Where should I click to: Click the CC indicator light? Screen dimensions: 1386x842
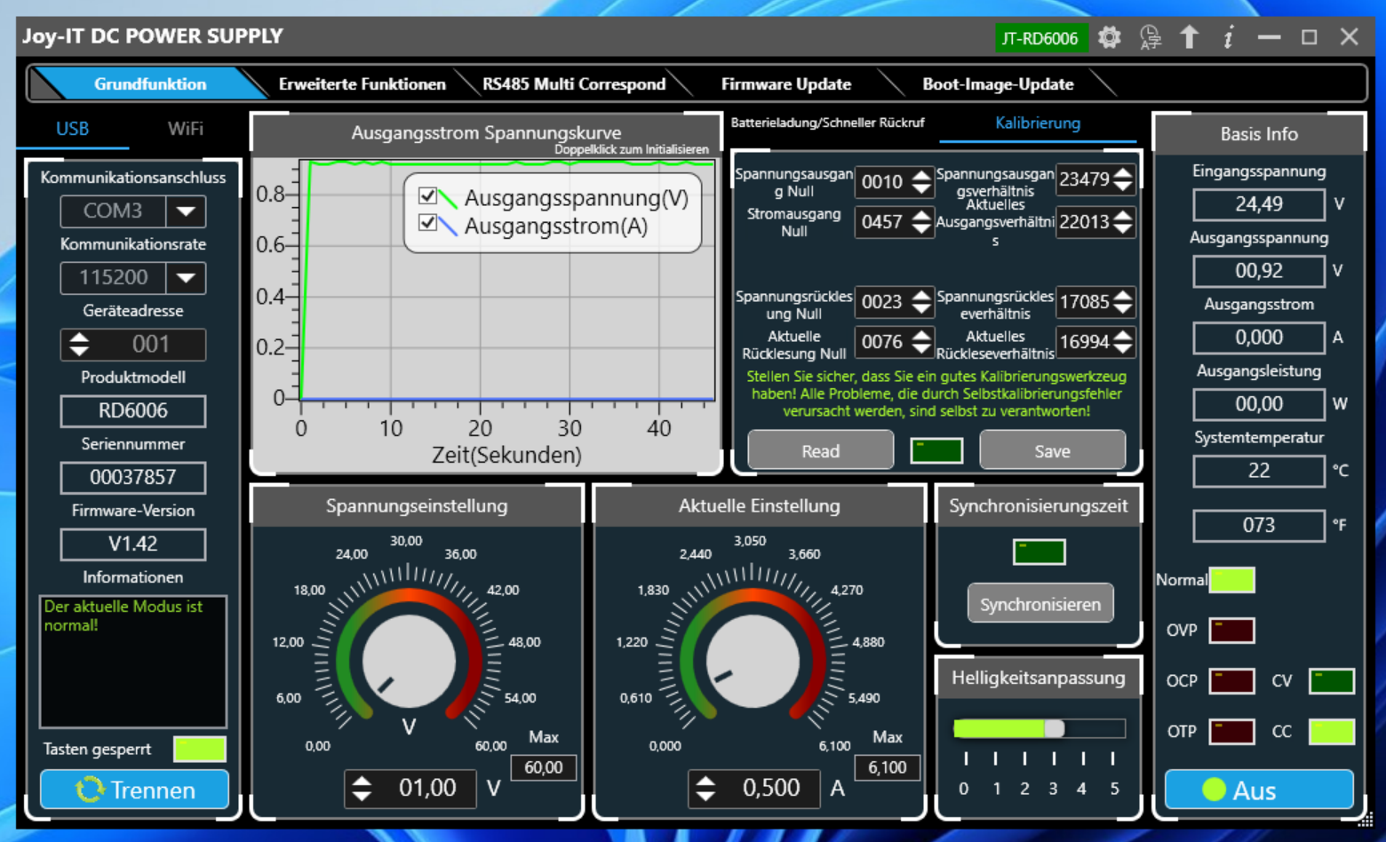(x=1332, y=732)
